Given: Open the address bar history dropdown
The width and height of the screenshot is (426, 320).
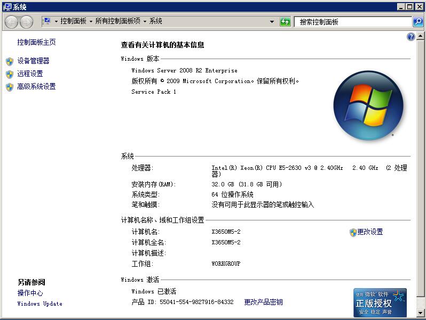Looking at the screenshot, I should click(272, 22).
